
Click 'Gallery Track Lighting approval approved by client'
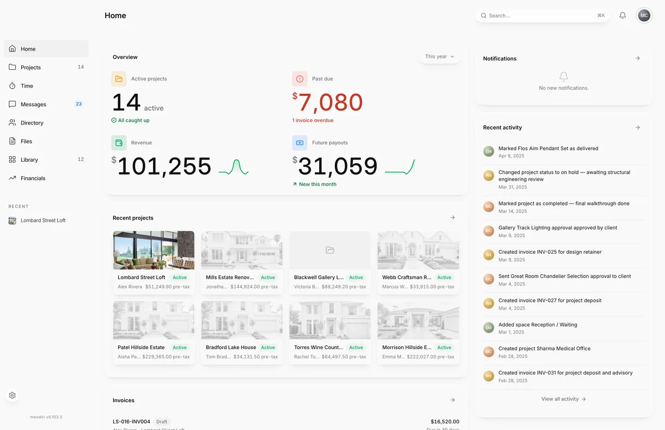click(x=557, y=228)
